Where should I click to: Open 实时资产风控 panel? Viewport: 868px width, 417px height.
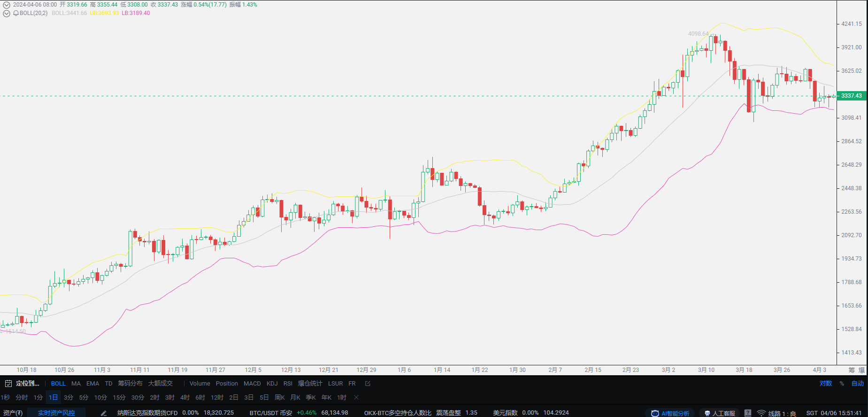point(56,413)
